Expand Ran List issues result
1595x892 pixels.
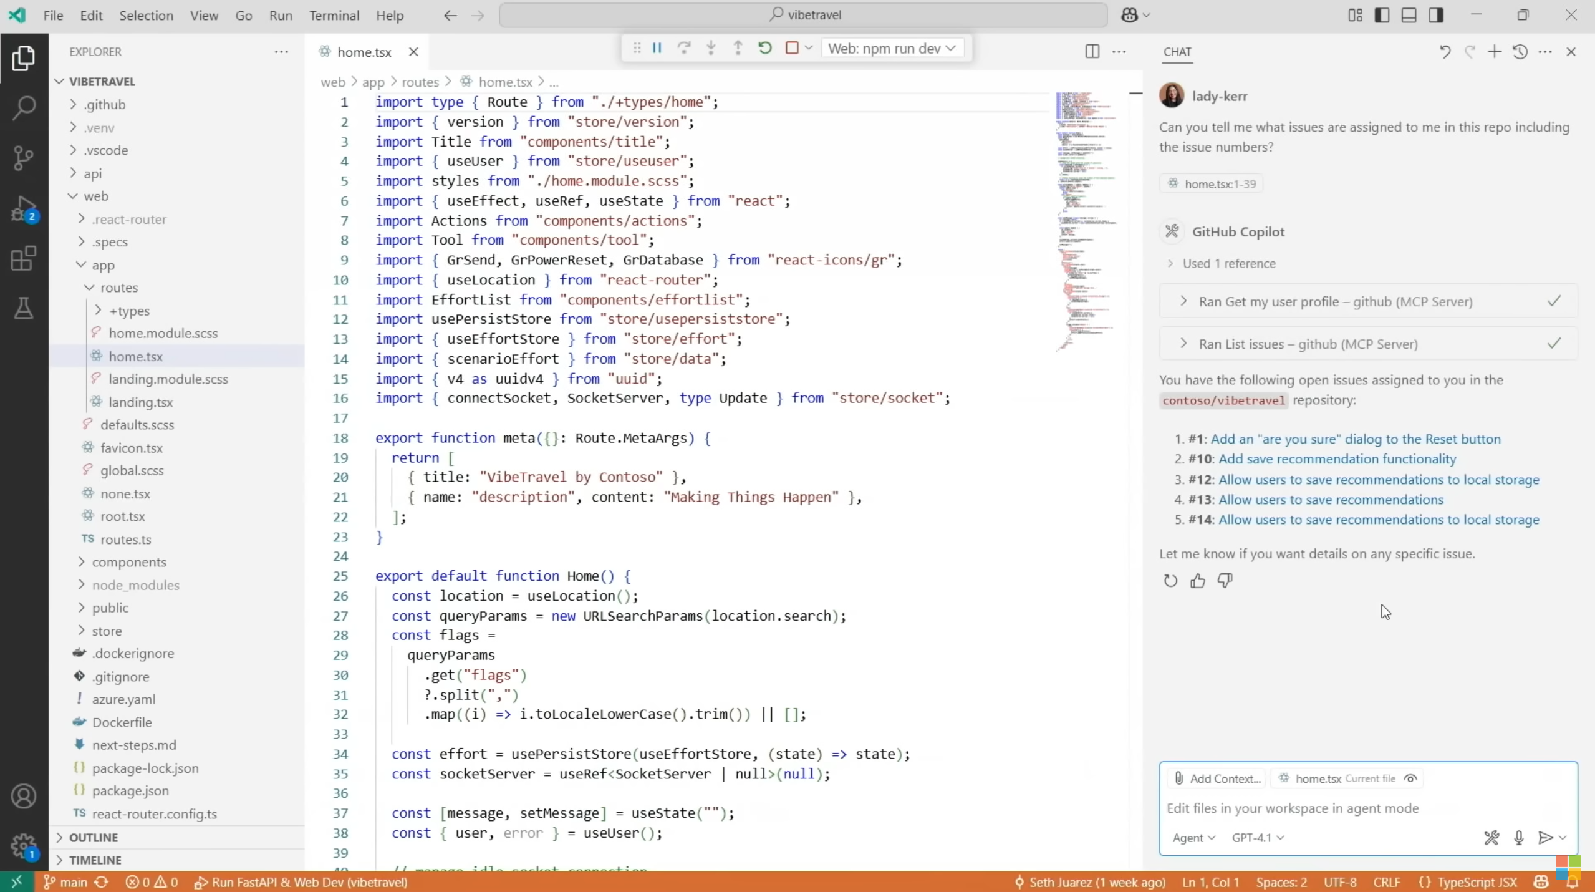[1369, 344]
